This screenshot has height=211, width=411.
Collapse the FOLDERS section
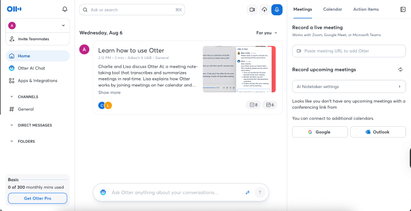[12, 141]
